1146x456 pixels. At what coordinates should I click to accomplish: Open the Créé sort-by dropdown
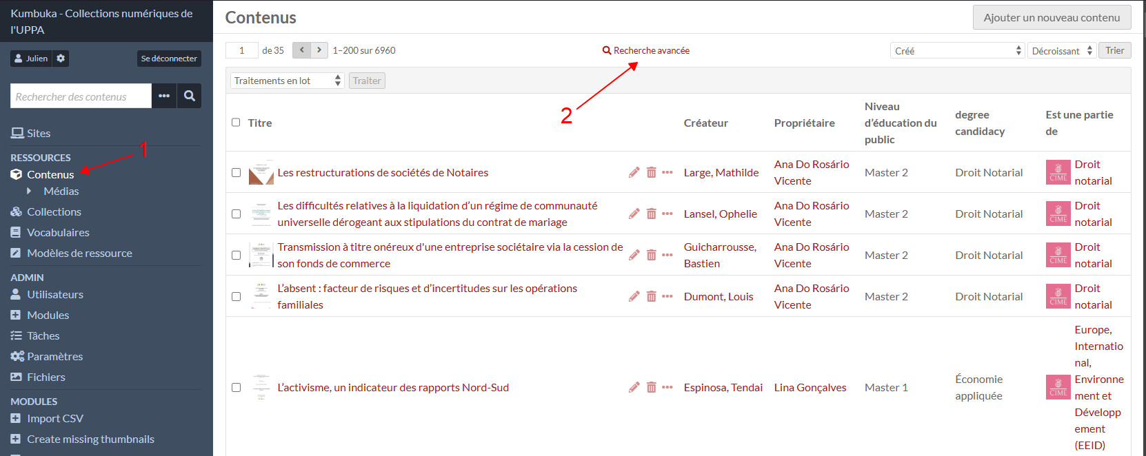click(957, 51)
